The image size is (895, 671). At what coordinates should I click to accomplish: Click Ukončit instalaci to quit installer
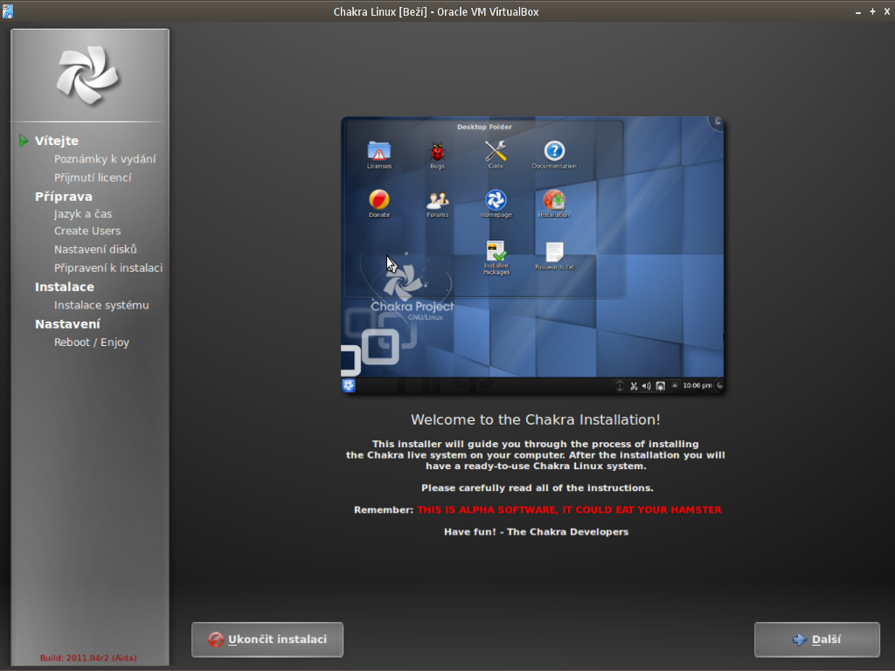tap(267, 640)
